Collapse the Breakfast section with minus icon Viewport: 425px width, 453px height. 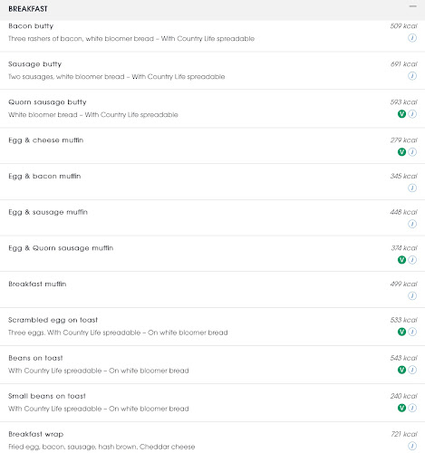tap(412, 6)
